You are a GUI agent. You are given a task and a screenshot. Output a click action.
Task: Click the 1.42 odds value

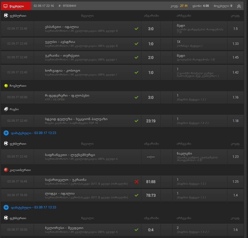pos(235,72)
